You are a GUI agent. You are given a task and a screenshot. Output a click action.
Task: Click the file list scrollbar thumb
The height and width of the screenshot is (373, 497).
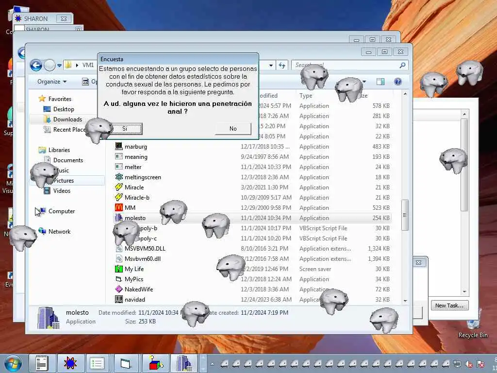405,215
